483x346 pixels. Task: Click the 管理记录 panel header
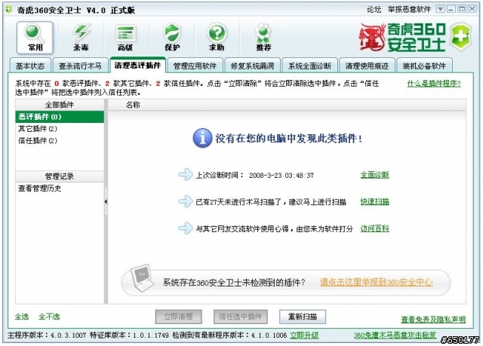point(60,176)
